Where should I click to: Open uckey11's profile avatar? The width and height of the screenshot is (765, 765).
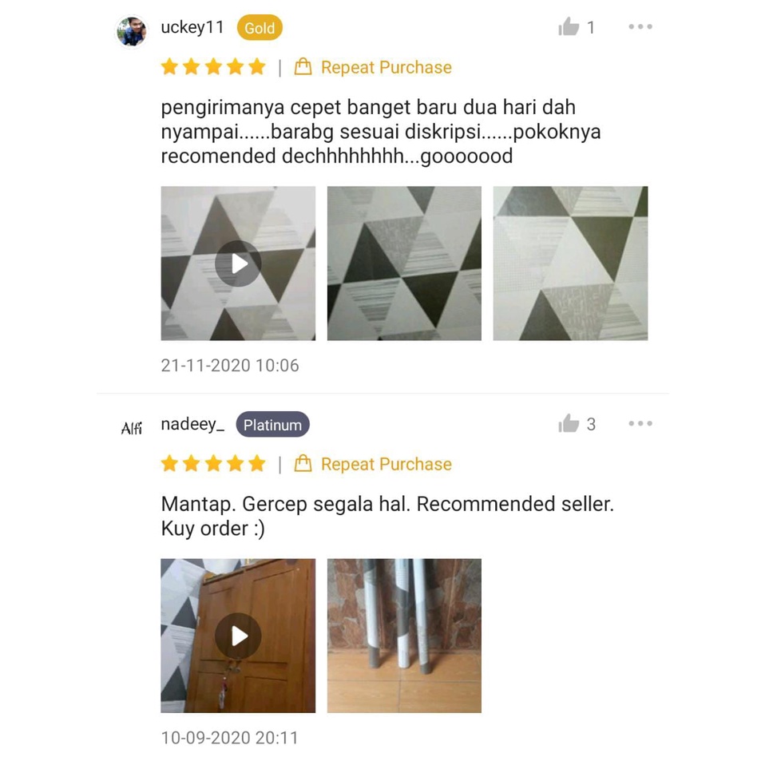131,31
